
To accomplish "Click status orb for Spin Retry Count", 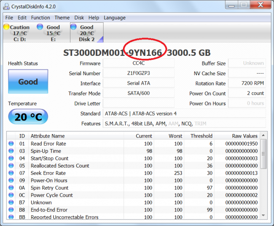I will click(x=11, y=188).
